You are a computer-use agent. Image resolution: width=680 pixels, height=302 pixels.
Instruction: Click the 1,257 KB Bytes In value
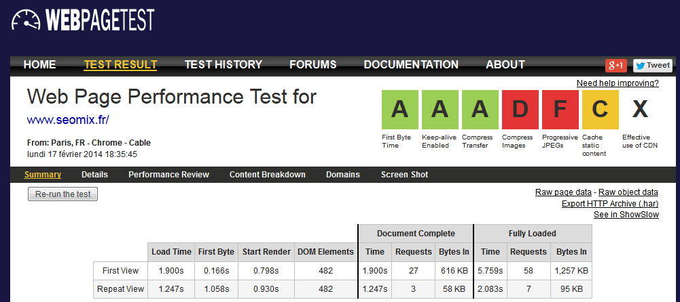pos(571,271)
